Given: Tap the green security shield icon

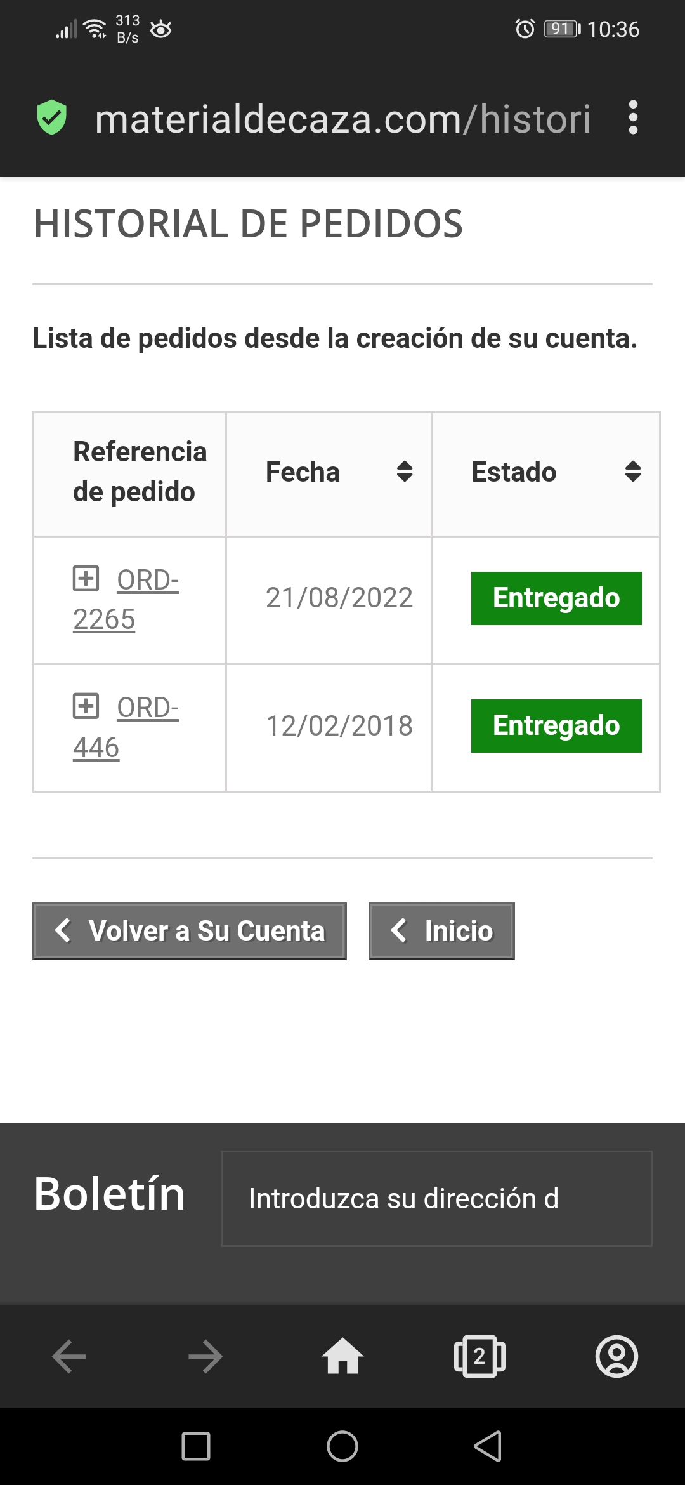Looking at the screenshot, I should 51,117.
